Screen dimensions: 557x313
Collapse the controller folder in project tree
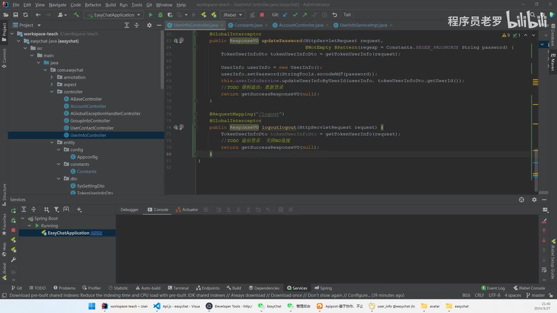pyautogui.click(x=52, y=92)
